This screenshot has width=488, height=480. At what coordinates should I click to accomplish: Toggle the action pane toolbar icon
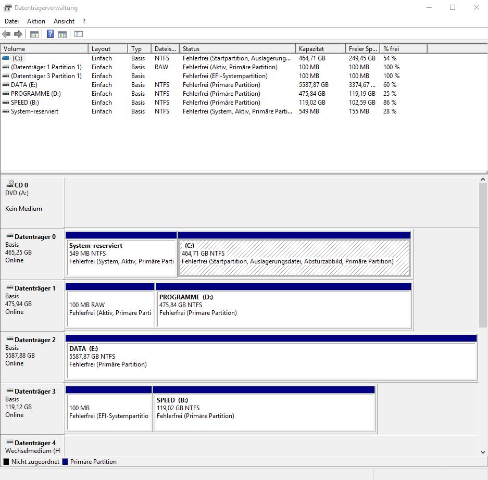pyautogui.click(x=62, y=34)
